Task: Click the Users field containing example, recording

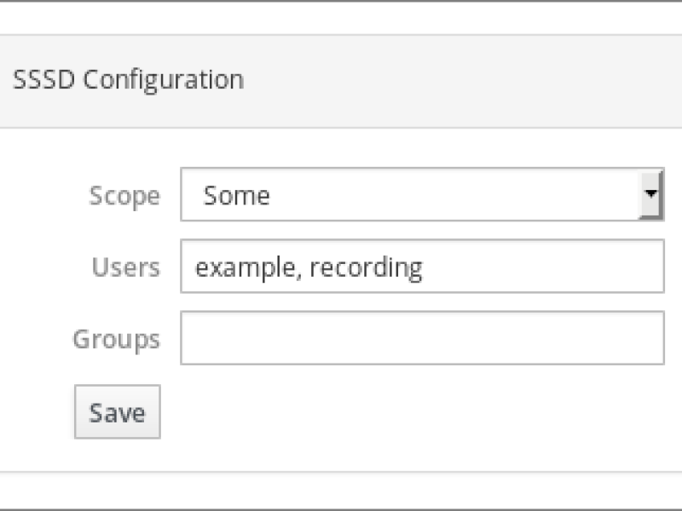Action: point(422,266)
